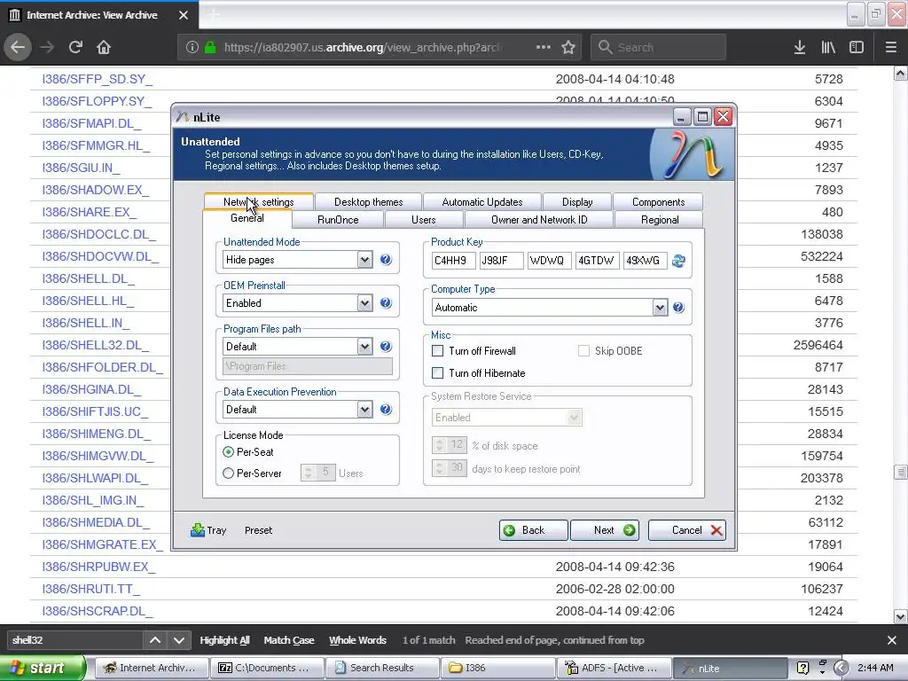The image size is (908, 681).
Task: Toggle Whole Words in find bar
Action: pyautogui.click(x=357, y=640)
